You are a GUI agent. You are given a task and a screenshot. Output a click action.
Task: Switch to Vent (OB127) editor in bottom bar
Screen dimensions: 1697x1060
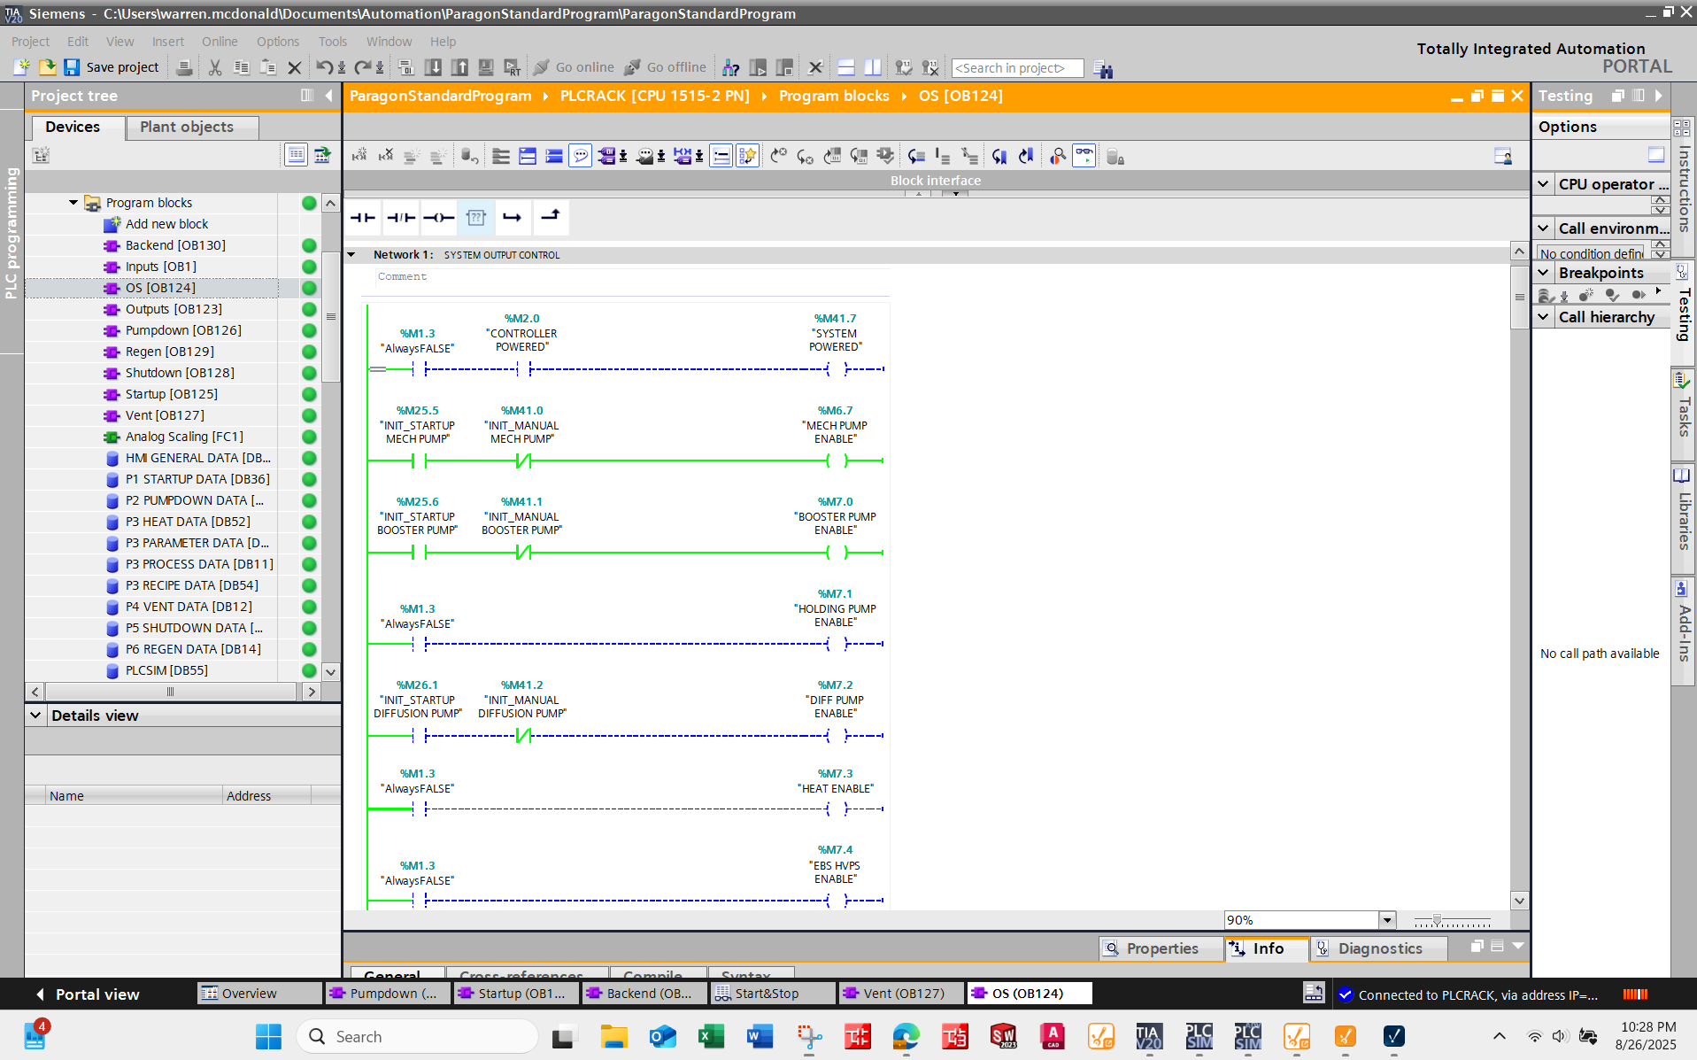pos(901,994)
